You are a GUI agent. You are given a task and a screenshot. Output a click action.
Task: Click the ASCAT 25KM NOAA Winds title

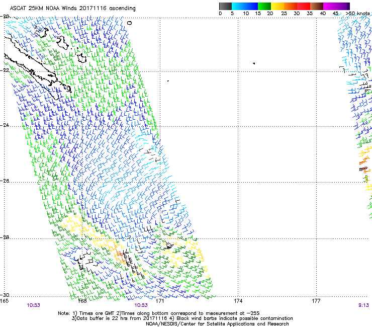click(x=72, y=9)
